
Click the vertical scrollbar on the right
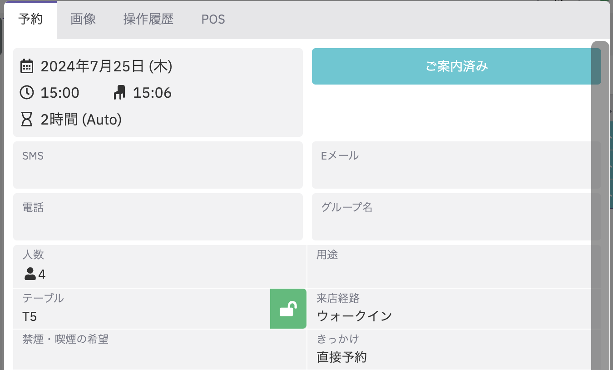coord(600,205)
